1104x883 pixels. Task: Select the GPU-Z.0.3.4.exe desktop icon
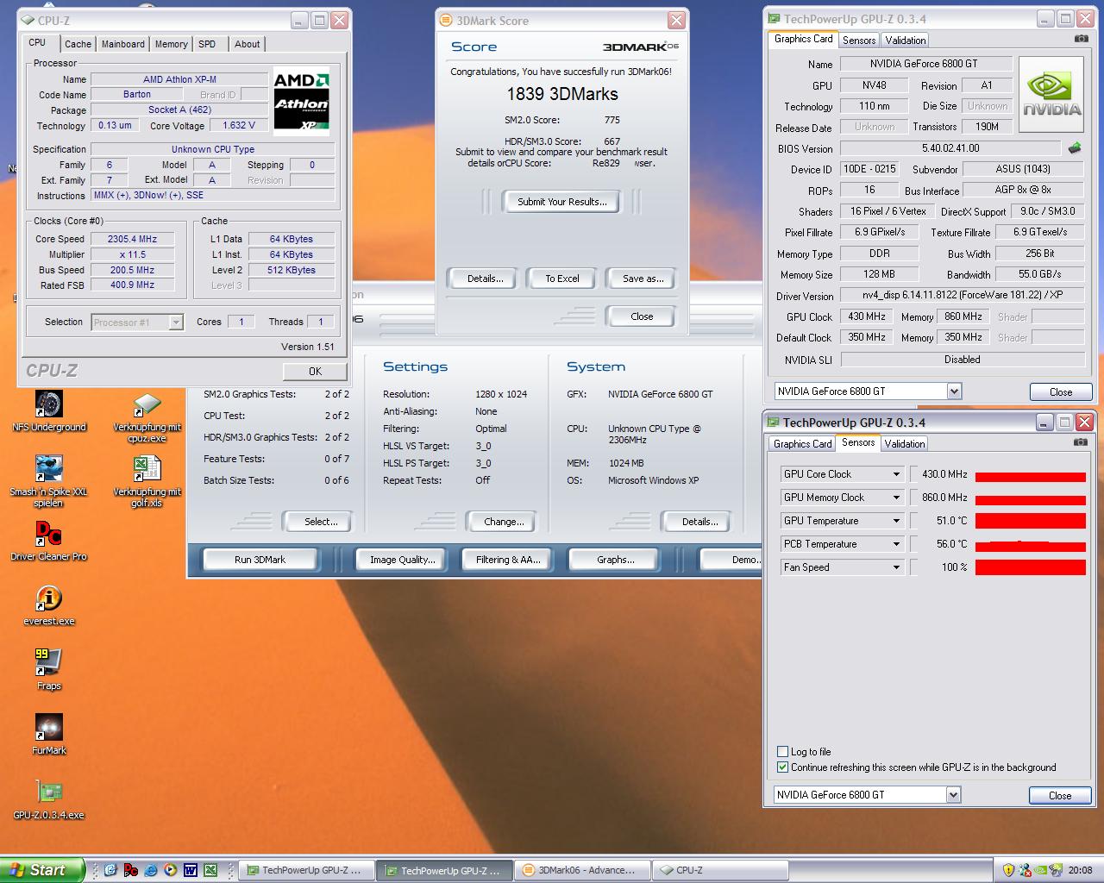[x=48, y=799]
